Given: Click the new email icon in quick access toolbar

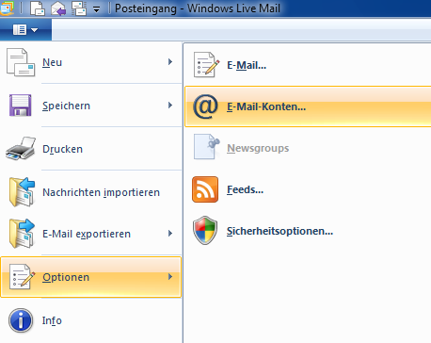Looking at the screenshot, I should pyautogui.click(x=38, y=8).
